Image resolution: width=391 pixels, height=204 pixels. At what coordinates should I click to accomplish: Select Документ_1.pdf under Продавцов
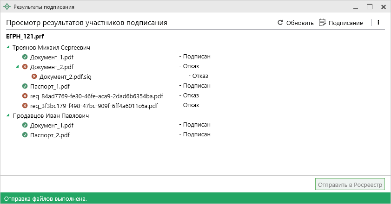pyautogui.click(x=52, y=126)
